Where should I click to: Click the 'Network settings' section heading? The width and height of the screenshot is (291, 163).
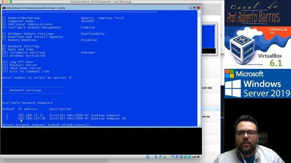click(25, 90)
